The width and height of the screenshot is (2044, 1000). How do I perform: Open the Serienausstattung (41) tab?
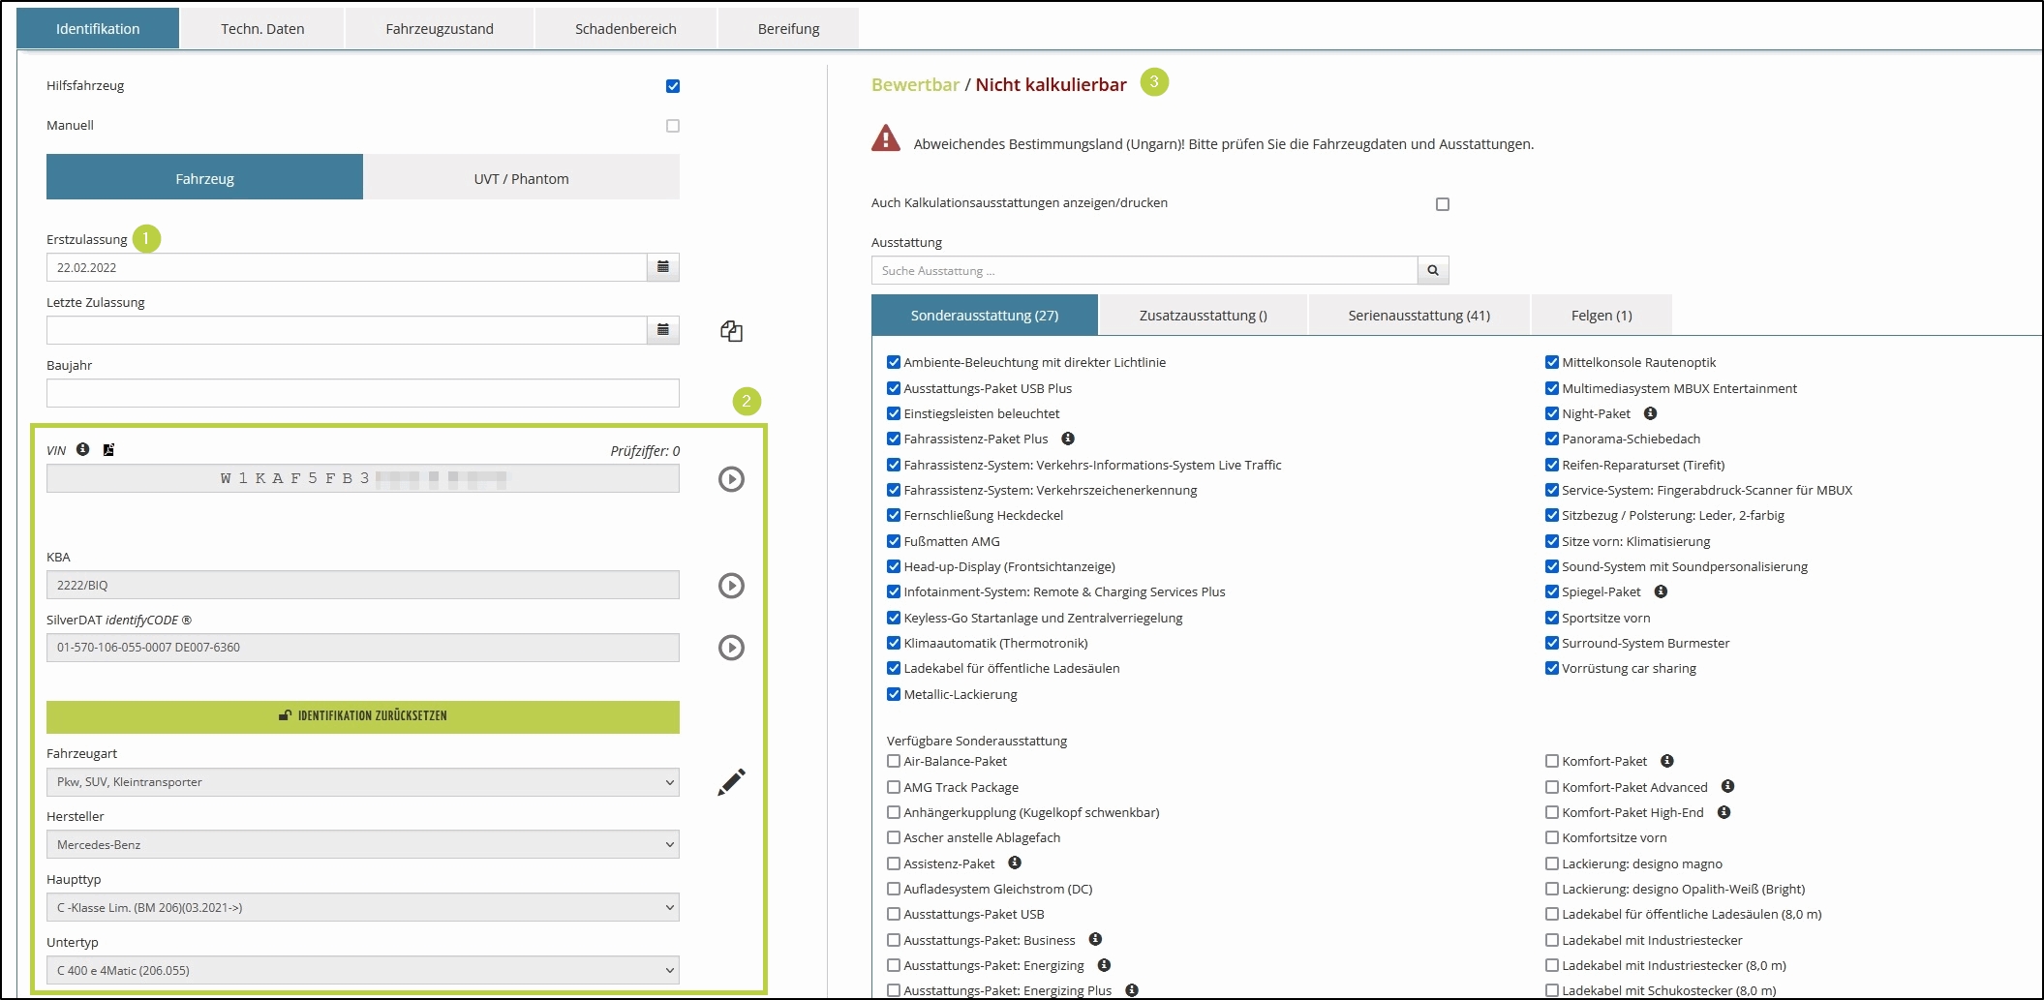click(1419, 316)
